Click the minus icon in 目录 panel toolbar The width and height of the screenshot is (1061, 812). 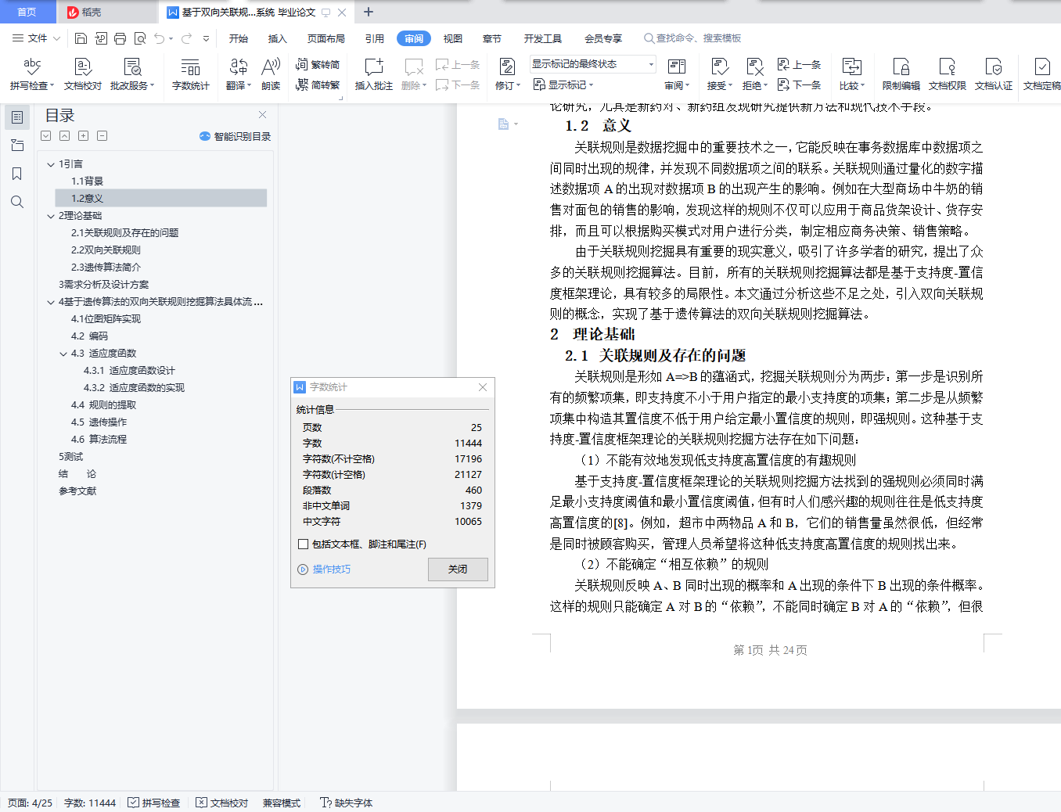pos(103,136)
